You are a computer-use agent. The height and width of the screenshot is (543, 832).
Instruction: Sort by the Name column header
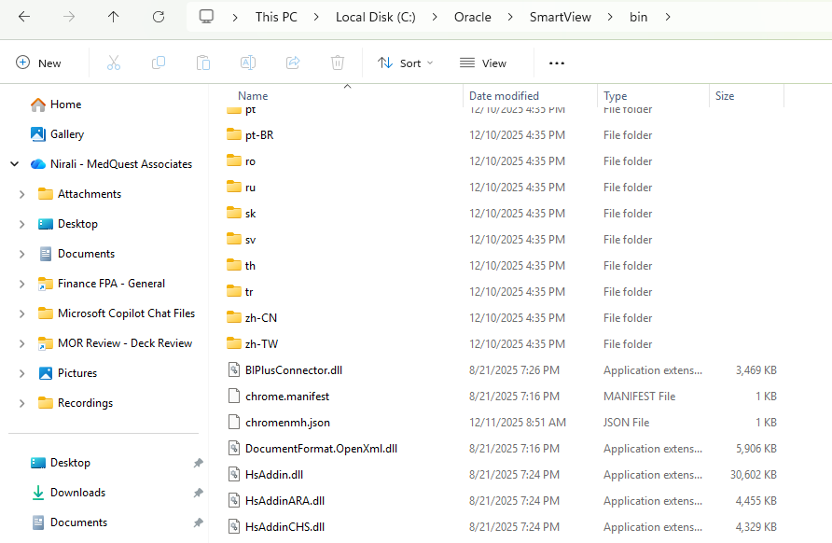(253, 95)
